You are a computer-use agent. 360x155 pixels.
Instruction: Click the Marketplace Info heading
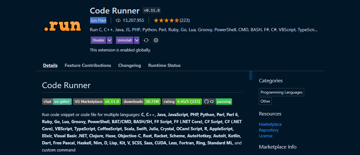tap(278, 147)
